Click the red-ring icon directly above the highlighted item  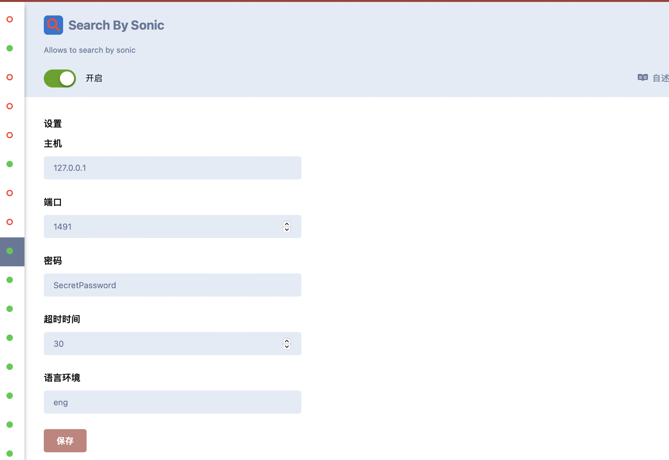tap(10, 222)
